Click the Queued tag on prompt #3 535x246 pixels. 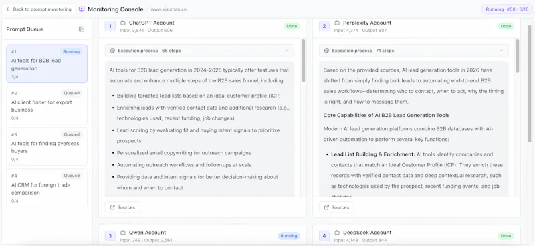pyautogui.click(x=72, y=134)
